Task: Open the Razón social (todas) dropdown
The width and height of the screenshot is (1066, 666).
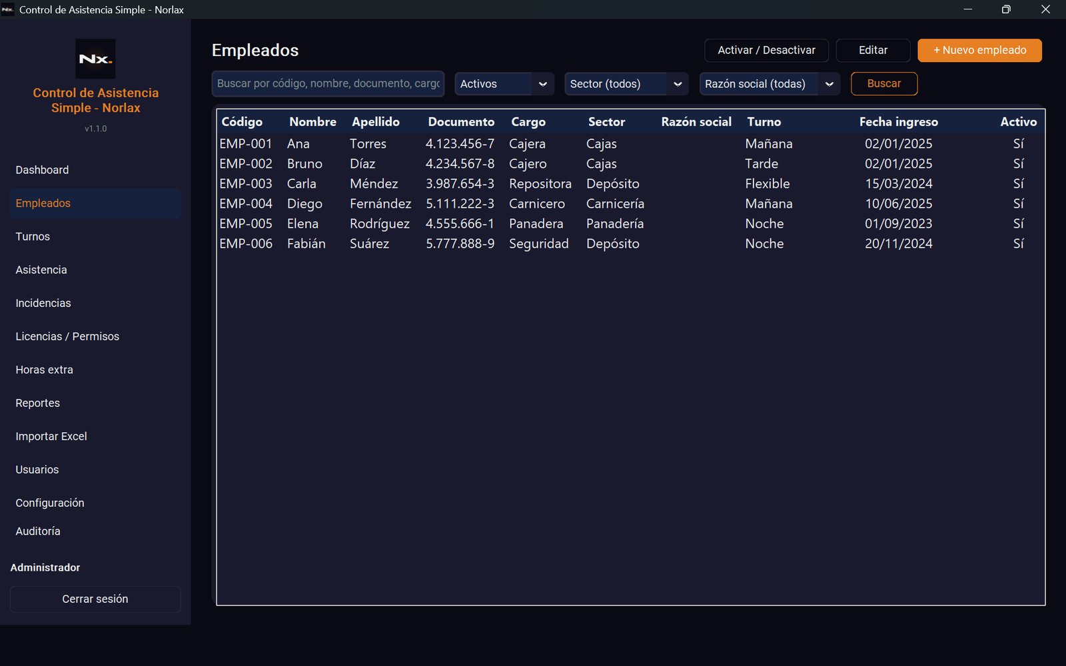Action: point(770,84)
